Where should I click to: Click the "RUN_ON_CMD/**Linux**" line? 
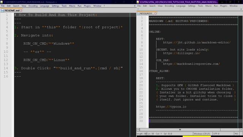click(46, 60)
